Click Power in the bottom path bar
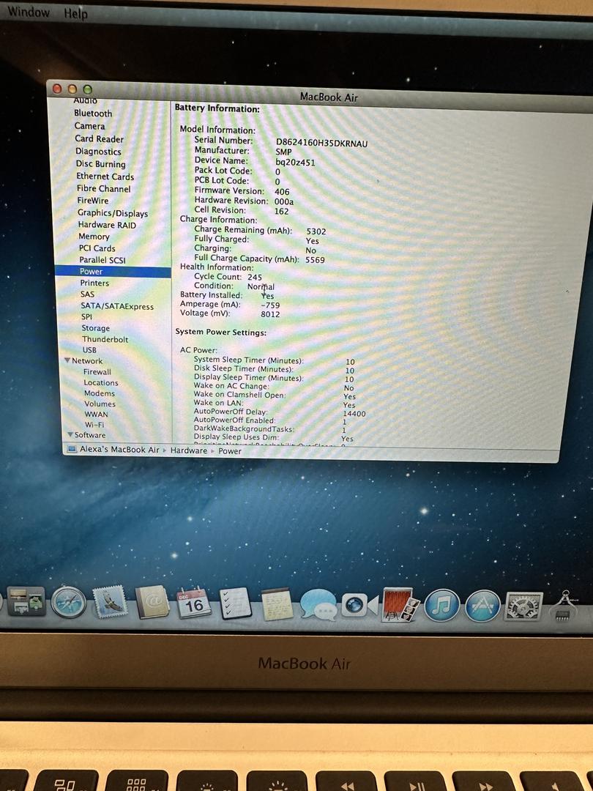Image resolution: width=593 pixels, height=791 pixels. [x=229, y=451]
